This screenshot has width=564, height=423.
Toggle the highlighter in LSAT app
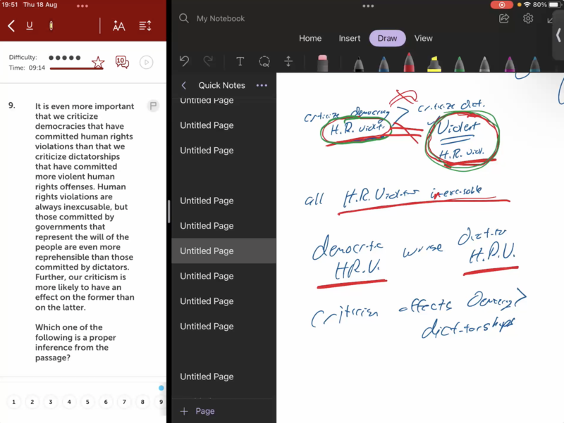51,26
